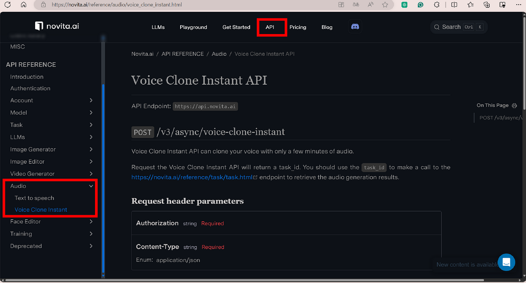Open browser settings and more menu
This screenshot has height=283, width=526.
click(x=519, y=5)
